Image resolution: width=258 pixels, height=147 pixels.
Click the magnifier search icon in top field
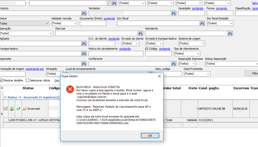109,3
